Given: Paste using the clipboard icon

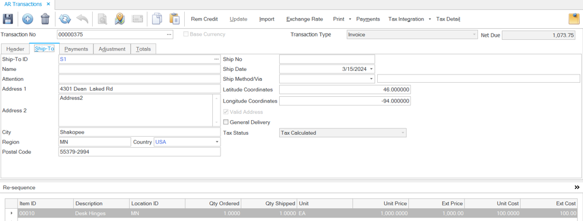Looking at the screenshot, I should point(174,19).
